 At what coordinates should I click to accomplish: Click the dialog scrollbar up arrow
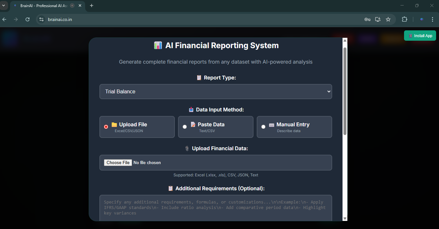pyautogui.click(x=345, y=40)
